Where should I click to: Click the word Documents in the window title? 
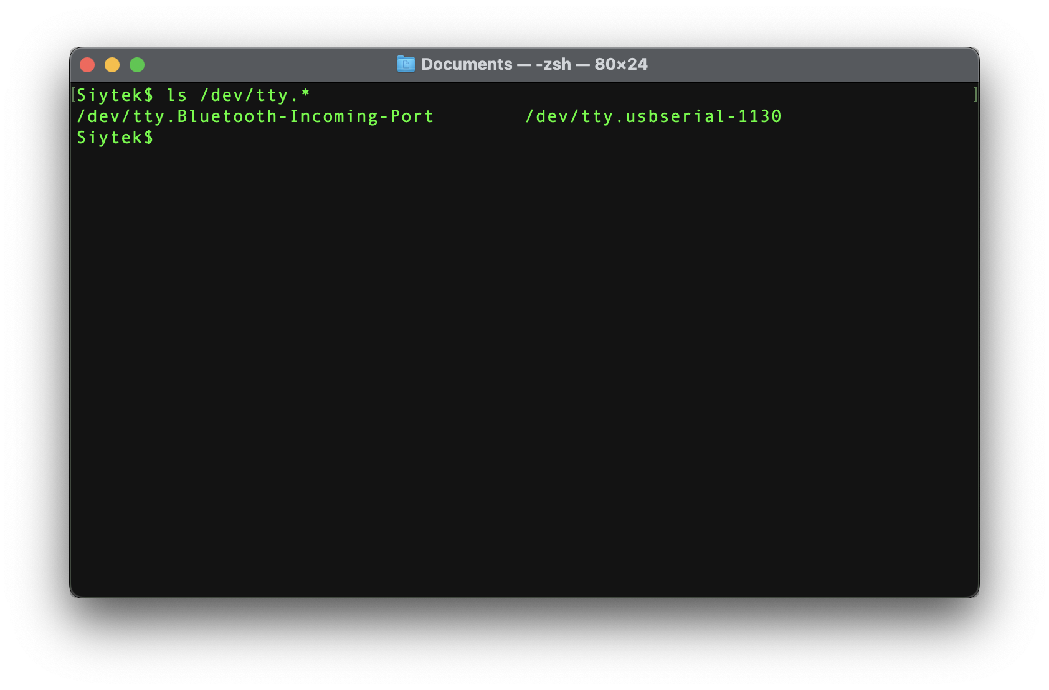pyautogui.click(x=467, y=64)
